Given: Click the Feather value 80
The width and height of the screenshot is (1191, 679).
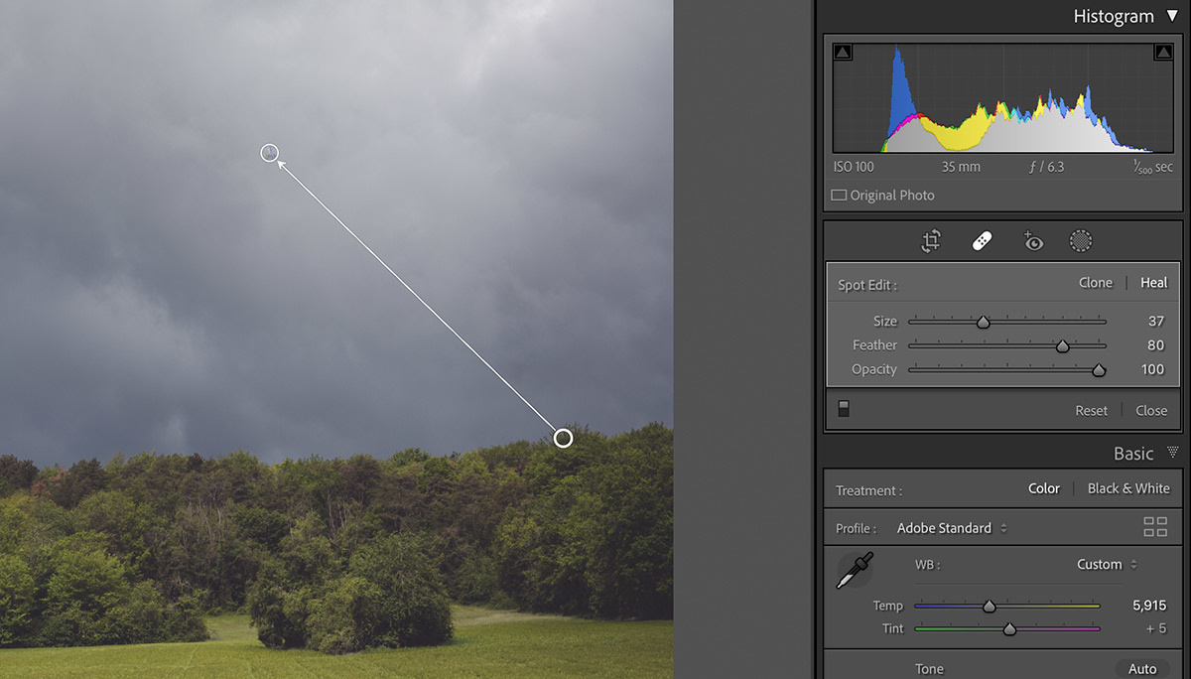Looking at the screenshot, I should click(x=1155, y=345).
